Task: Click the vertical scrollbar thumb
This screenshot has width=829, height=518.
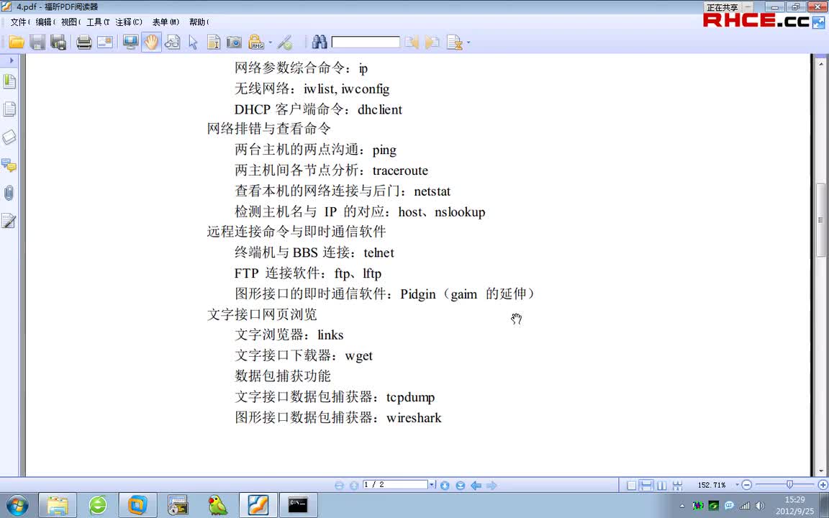Action: pos(820,220)
